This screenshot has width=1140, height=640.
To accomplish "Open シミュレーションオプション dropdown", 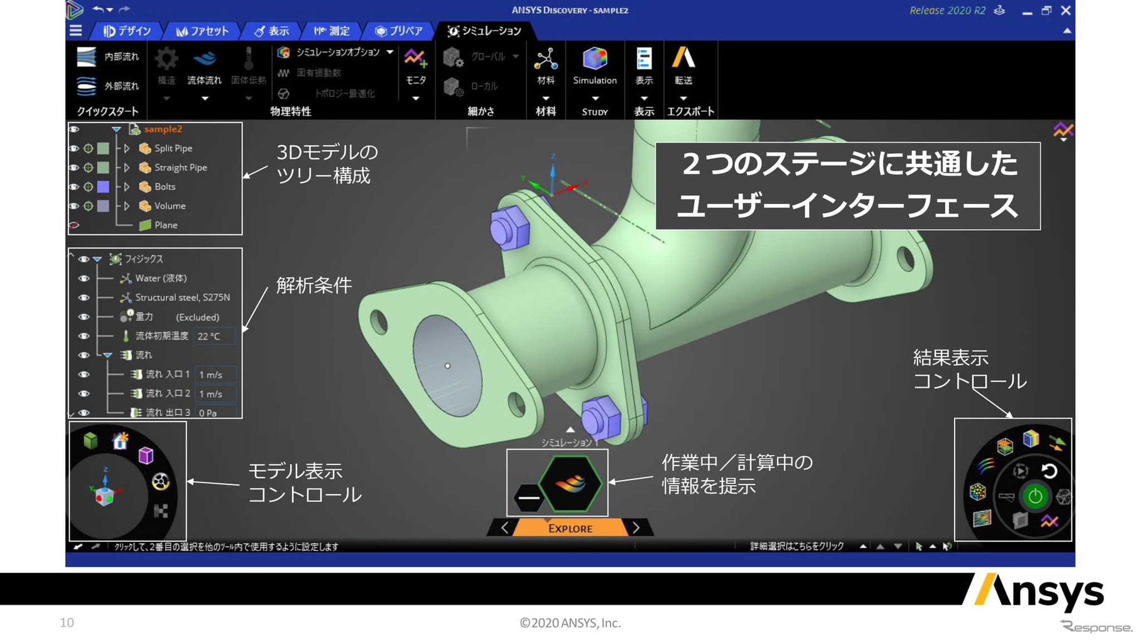I will click(390, 52).
